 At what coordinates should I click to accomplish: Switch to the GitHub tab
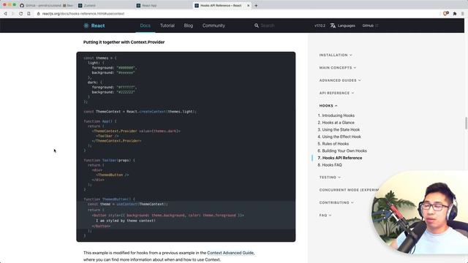point(46,5)
